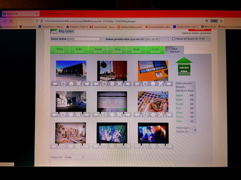Bookmark this page with the star icon
The width and height of the screenshot is (241, 180).
(x=221, y=21)
